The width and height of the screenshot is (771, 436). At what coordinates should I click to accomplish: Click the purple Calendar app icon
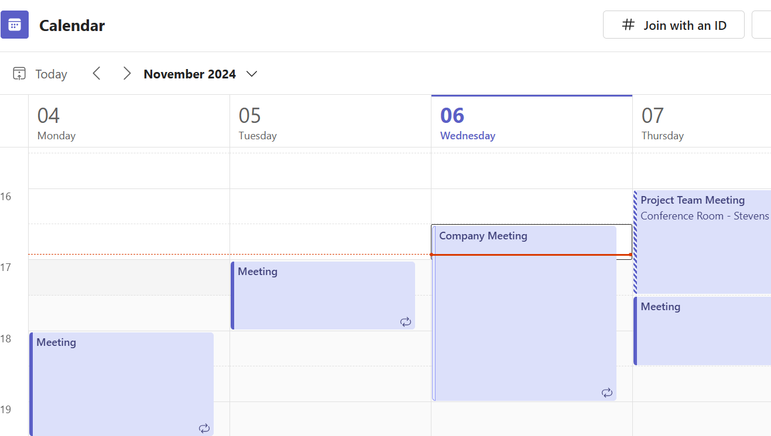[15, 25]
